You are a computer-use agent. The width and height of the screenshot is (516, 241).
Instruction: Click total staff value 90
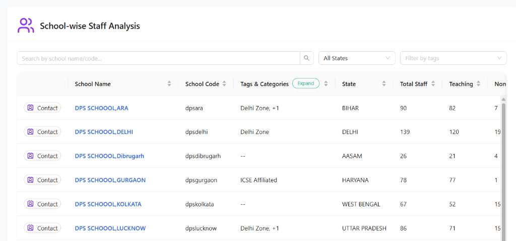pos(404,108)
